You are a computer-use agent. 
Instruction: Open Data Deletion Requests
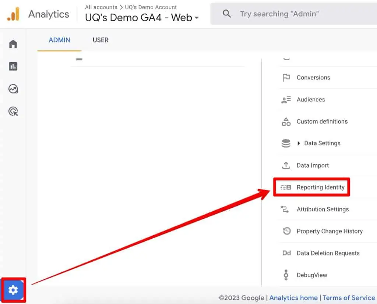[328, 253]
